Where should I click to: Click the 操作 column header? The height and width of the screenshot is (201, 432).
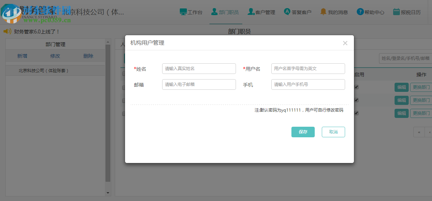[x=421, y=75]
